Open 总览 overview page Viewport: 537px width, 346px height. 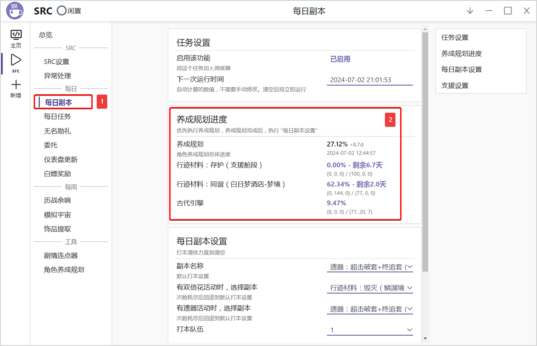(46, 35)
